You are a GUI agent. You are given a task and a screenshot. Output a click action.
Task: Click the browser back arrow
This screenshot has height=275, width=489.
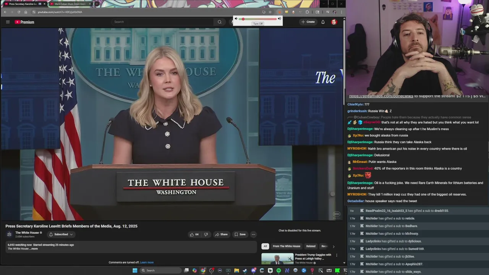pyautogui.click(x=5, y=12)
